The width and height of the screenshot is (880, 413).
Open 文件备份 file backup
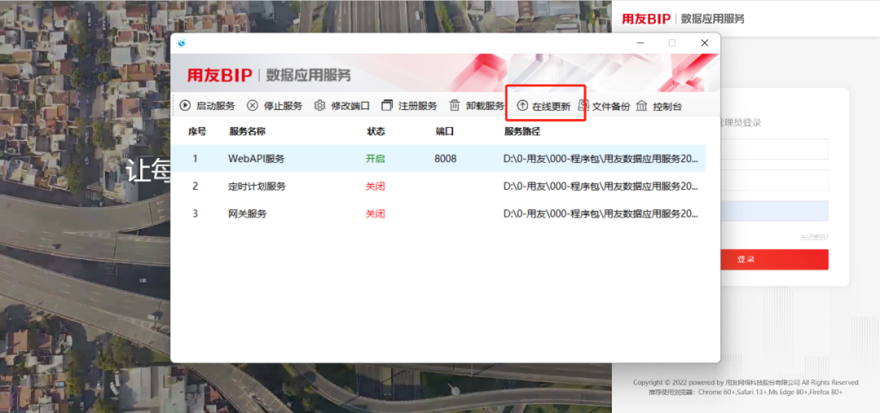tap(605, 106)
